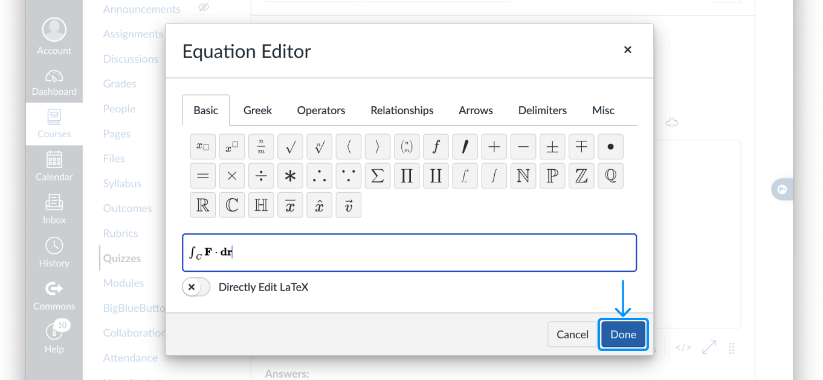This screenshot has width=823, height=380.
Task: Insert therefore symbol
Action: pos(320,176)
